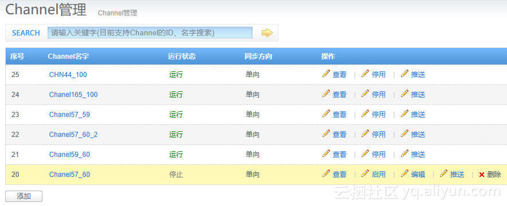Click 停用 link for Chanel59_60
This screenshot has width=507, height=206.
(x=379, y=155)
